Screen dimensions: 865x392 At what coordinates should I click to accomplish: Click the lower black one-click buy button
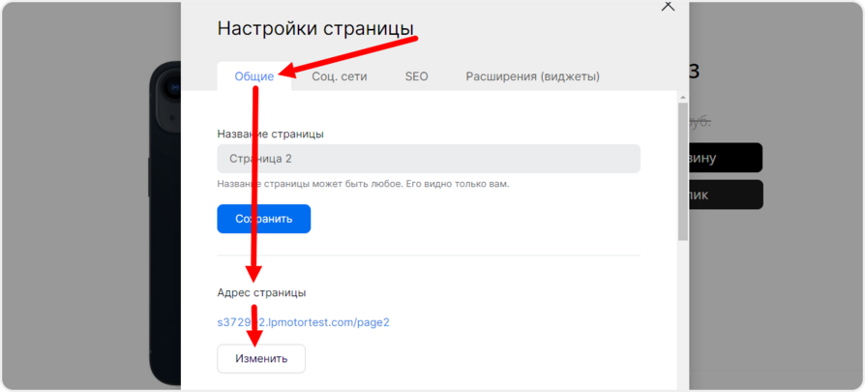726,195
